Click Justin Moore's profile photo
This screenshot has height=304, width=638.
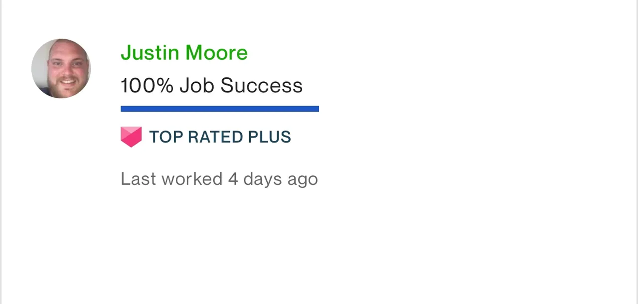tap(61, 68)
